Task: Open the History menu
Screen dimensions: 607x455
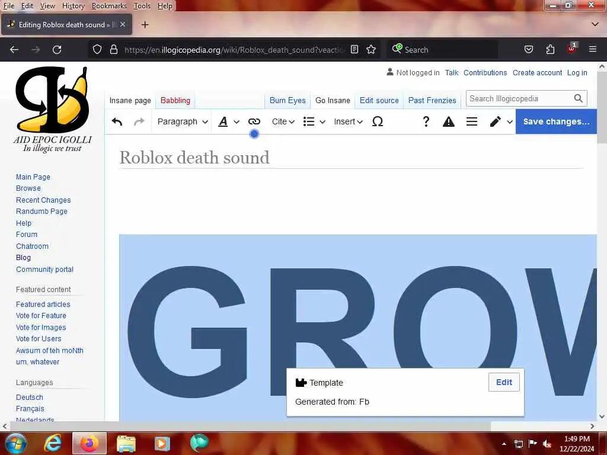Action: click(73, 6)
